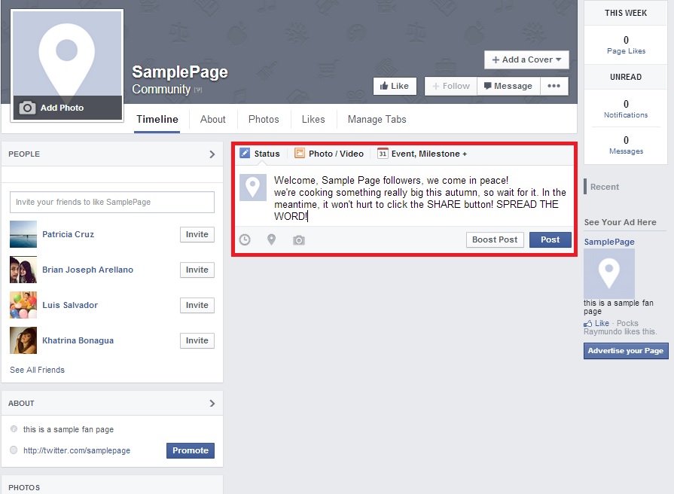674x494 pixels.
Task: Open the Add a Cover dropdown
Action: click(526, 59)
